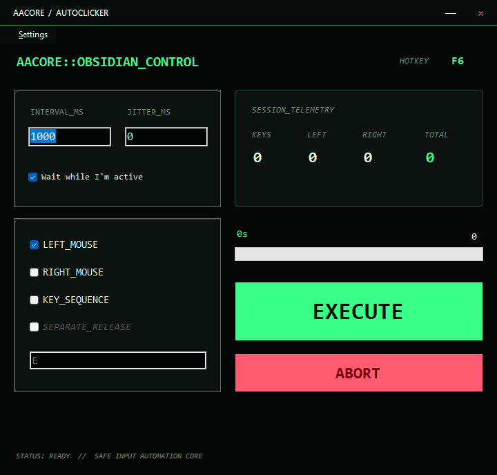Viewport: 497px width, 475px height.
Task: Click the JITTER_MS label
Action: pyautogui.click(x=148, y=113)
